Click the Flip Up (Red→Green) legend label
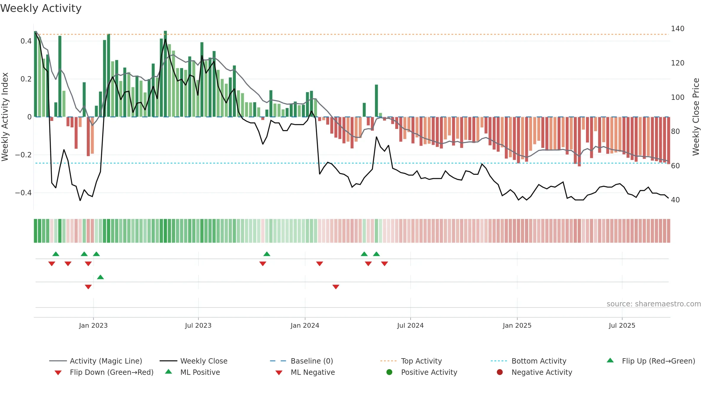The image size is (711, 400). [x=659, y=361]
